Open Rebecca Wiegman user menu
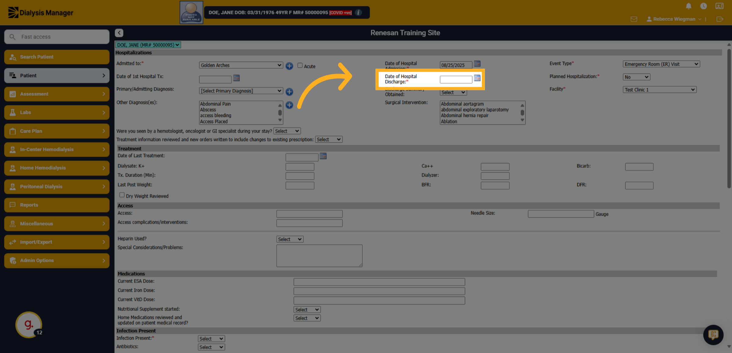Image resolution: width=732 pixels, height=353 pixels. 674,19
